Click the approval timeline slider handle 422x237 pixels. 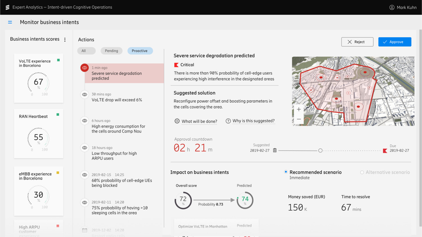tap(320, 151)
